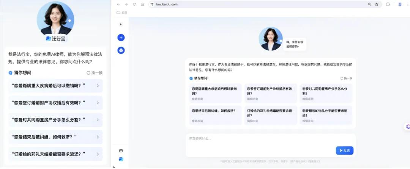The width and height of the screenshot is (410, 169).
Task: Open chevron for "恋爱结束后被纠缠,如何救济" in left panel
Action: click(98, 137)
